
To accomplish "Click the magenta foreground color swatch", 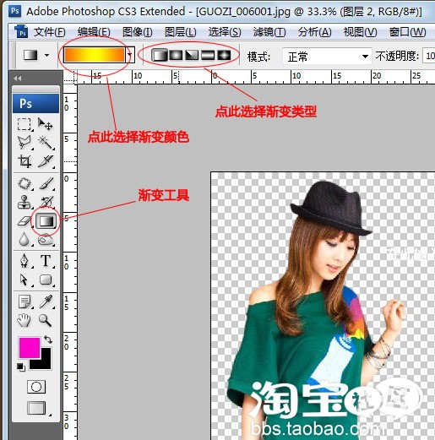I will point(30,348).
